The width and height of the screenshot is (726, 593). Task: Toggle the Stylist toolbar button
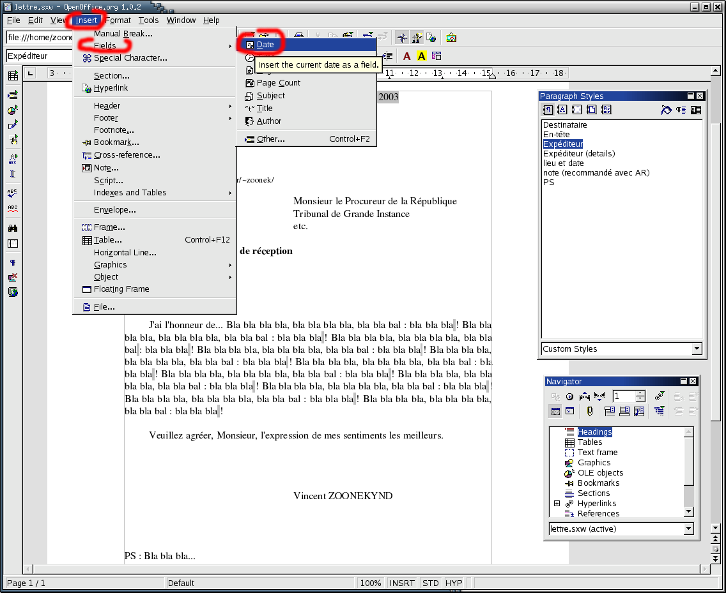pyautogui.click(x=417, y=38)
